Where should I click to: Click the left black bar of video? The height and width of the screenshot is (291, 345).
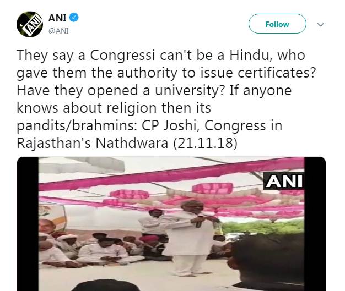click(x=28, y=224)
